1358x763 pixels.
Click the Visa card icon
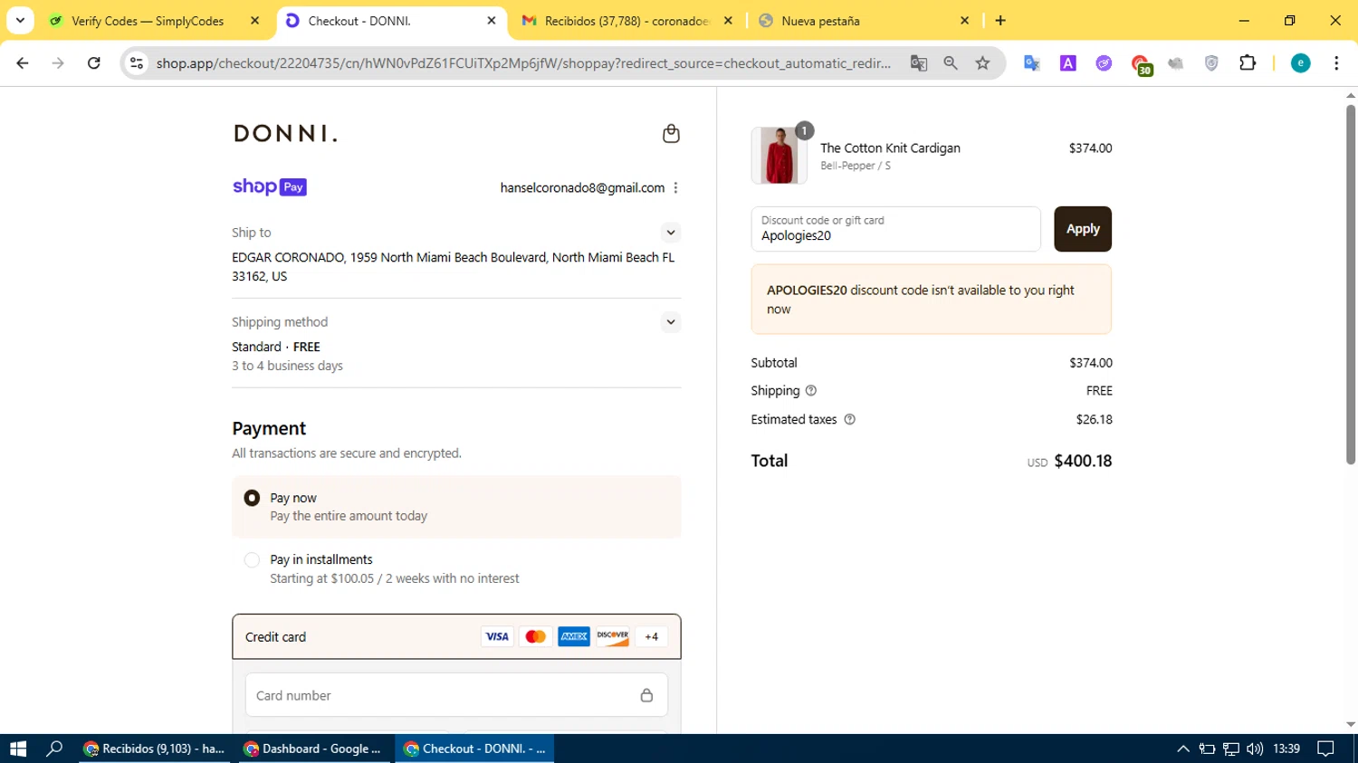click(497, 637)
